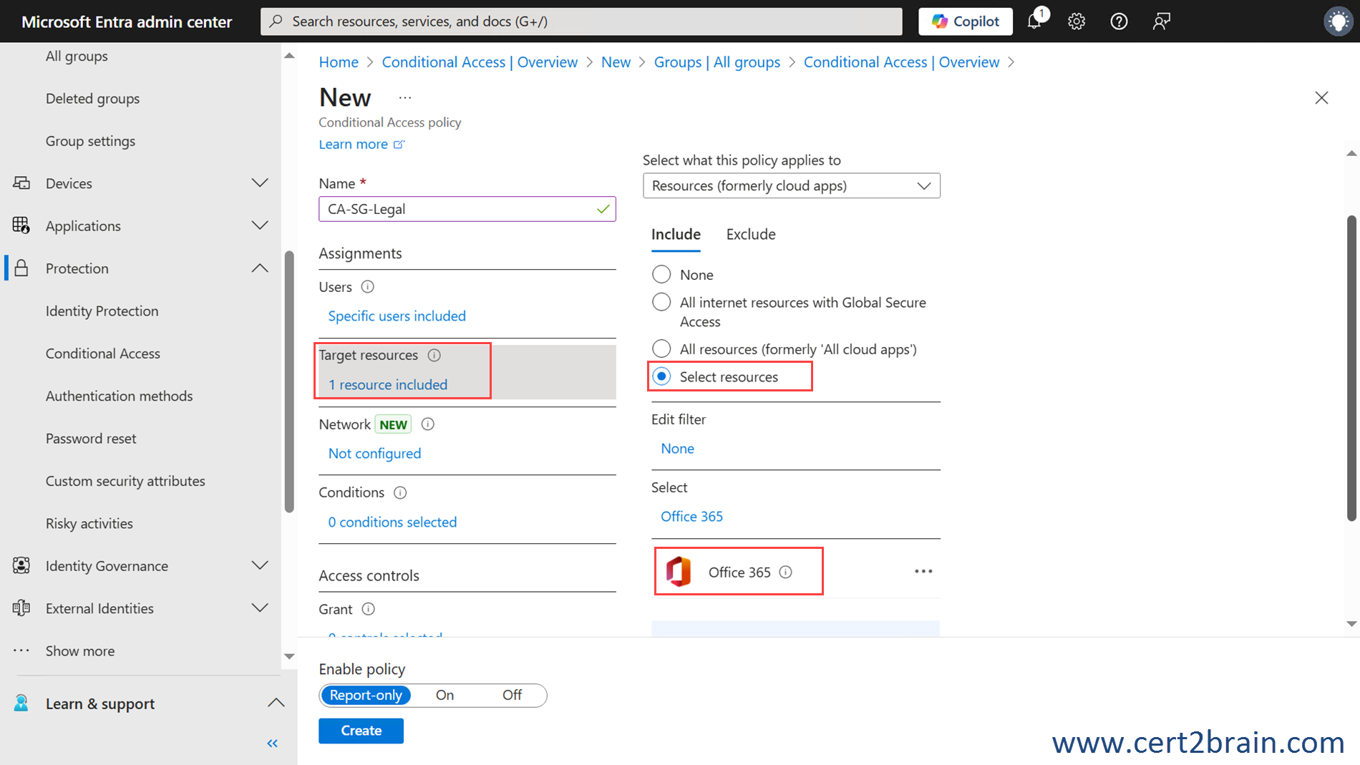Open the notifications bell icon
The width and height of the screenshot is (1360, 765).
[x=1036, y=21]
